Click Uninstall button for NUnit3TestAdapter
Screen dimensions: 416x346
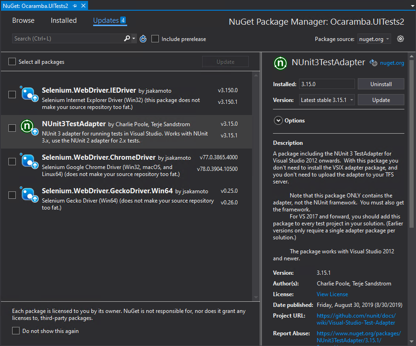point(381,84)
